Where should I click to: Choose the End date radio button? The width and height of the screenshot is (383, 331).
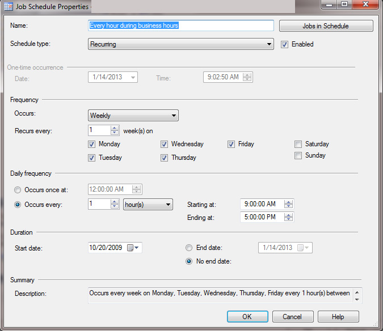point(189,248)
